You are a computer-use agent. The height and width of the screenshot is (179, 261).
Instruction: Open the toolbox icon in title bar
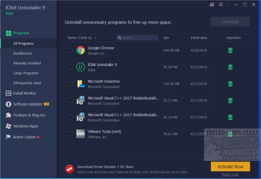tap(211, 5)
